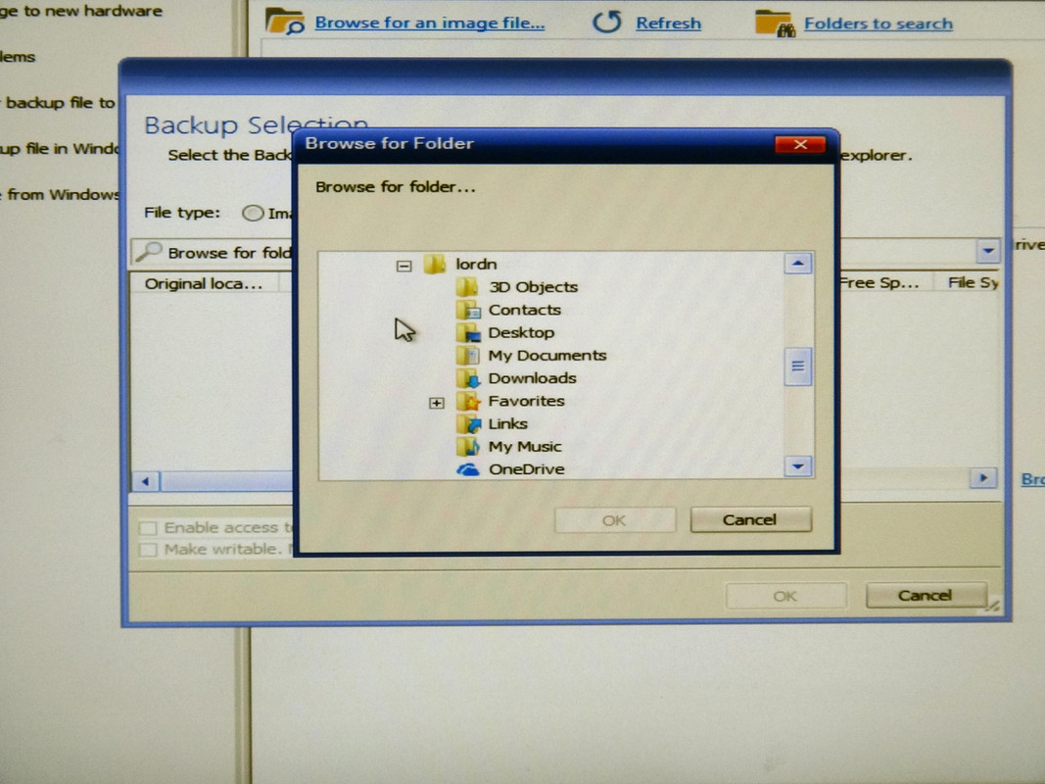Click the Favorites star folder icon

tap(468, 401)
